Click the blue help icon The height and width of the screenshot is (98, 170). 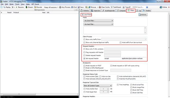pos(147,7)
